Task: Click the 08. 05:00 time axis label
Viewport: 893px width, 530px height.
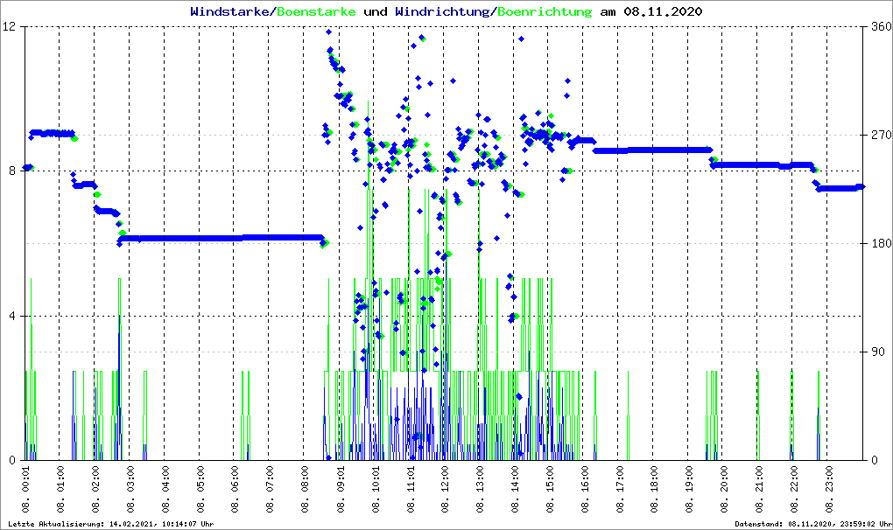Action: pos(200,490)
